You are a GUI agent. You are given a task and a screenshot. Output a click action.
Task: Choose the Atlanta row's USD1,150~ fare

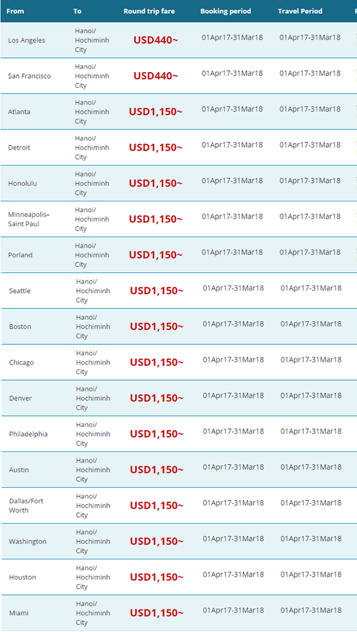coord(156,111)
